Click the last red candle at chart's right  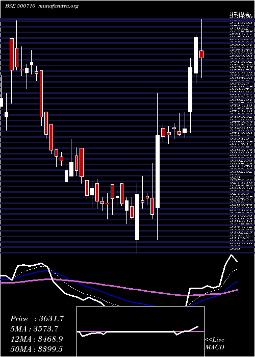pos(201,55)
